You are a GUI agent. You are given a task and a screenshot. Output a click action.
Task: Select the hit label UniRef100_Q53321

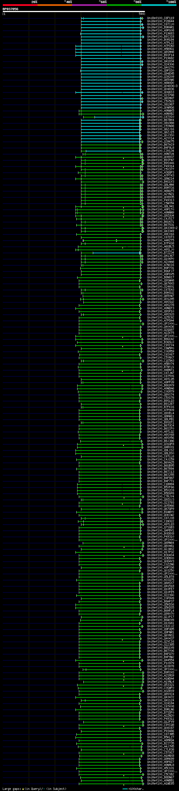[x=160, y=685]
